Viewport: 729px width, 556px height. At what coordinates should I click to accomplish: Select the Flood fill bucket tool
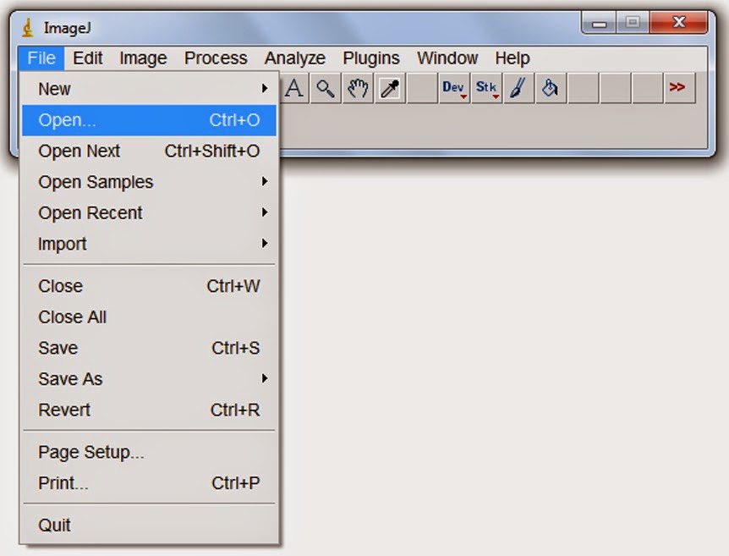tap(551, 87)
